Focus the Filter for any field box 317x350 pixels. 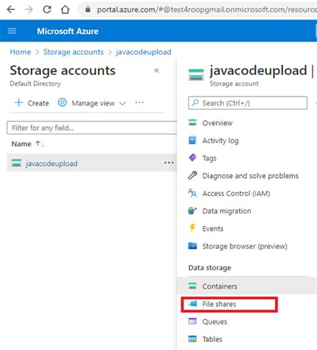tap(92, 128)
